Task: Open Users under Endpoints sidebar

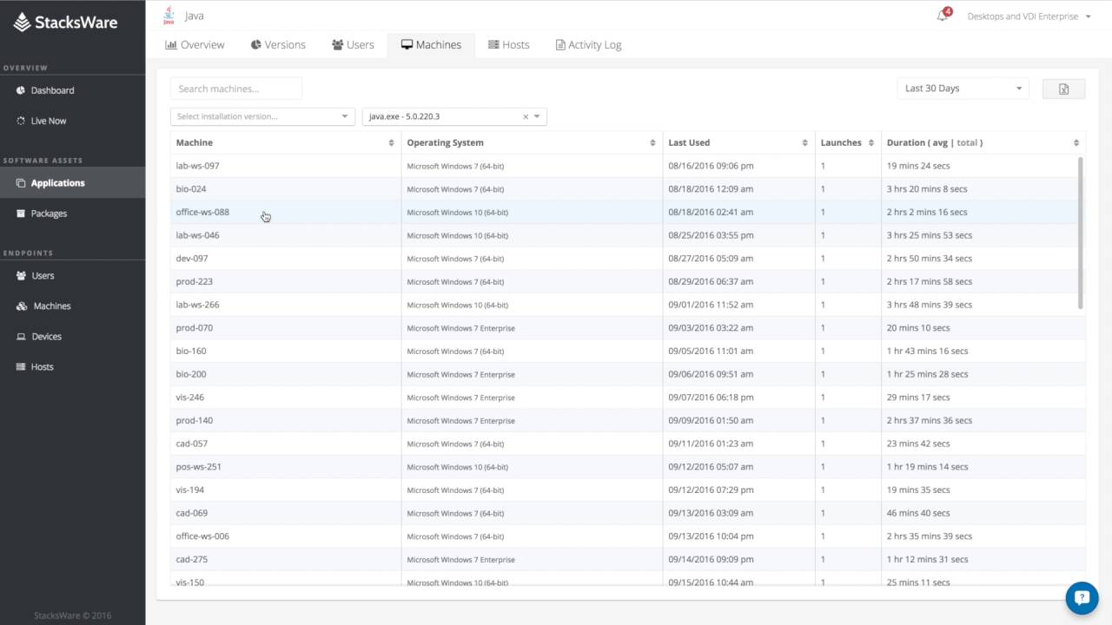Action: coord(43,275)
